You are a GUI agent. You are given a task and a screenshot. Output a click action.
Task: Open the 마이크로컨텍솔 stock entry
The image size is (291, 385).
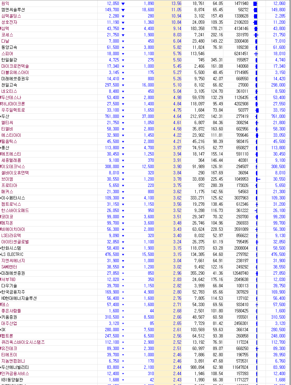15,66
